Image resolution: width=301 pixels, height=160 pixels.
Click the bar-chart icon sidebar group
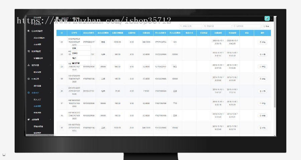pos(29,65)
